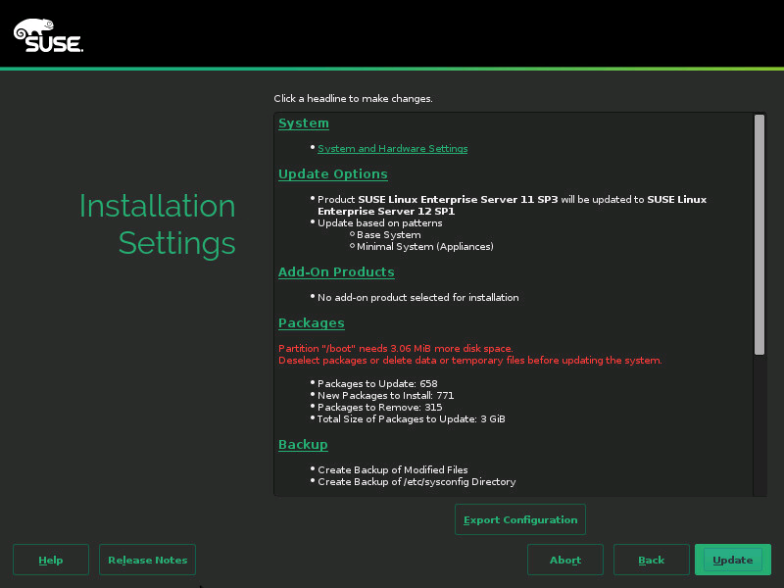Abort the installation
Screen dimensions: 784x588
(x=565, y=560)
